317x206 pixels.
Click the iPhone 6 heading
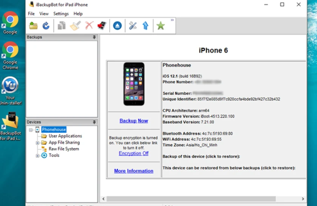pos(213,50)
